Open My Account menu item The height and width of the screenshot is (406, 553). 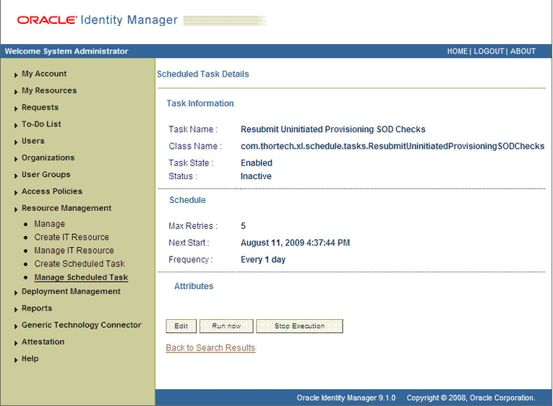(x=44, y=74)
